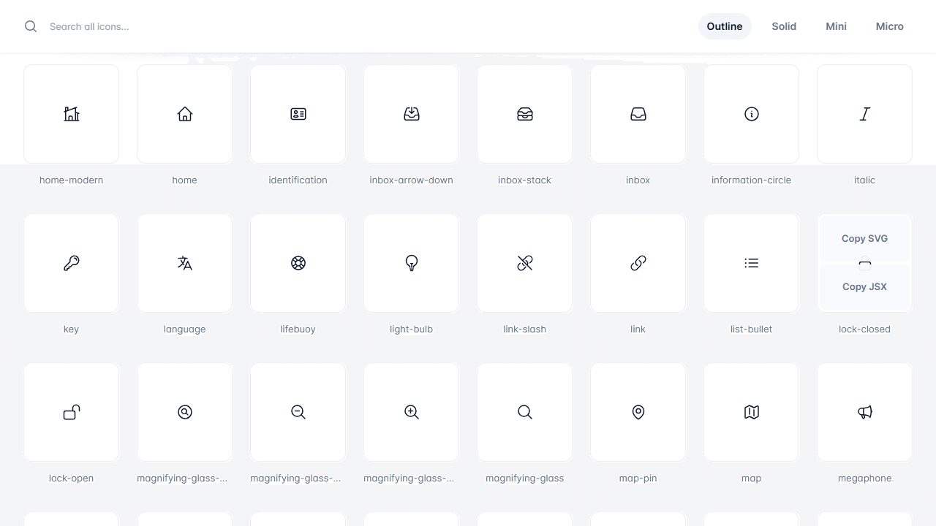936x526 pixels.
Task: Click the 'inbox-arrow-down' name label
Action: [x=411, y=180]
